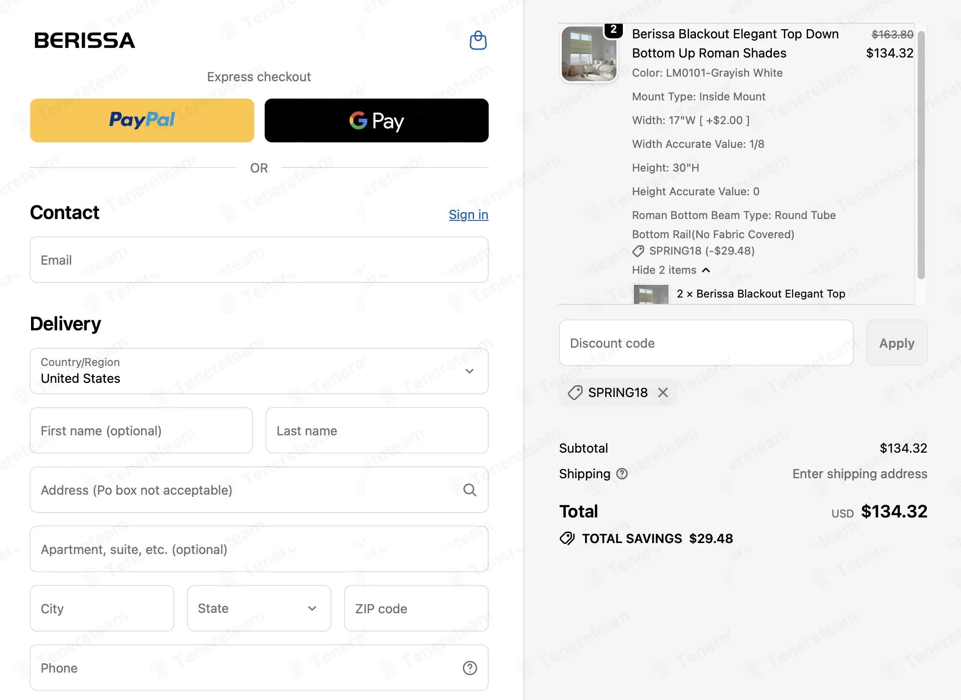Click the 'Roman Bottom Beam Type: Round Tube' text
The height and width of the screenshot is (700, 961).
[733, 215]
